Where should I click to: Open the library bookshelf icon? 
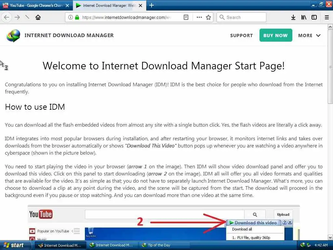[304, 17]
